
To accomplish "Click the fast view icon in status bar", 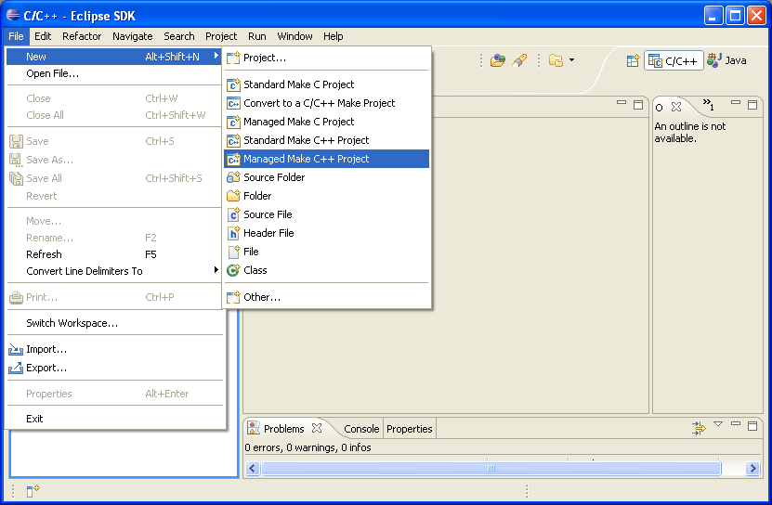I will [x=33, y=490].
